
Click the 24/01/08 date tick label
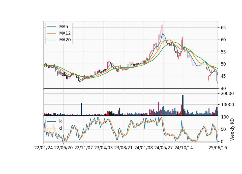(x=144, y=148)
